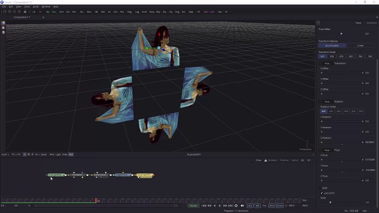The image size is (379, 213).
Task: Select the ImagePlane node in flow
Action: click(x=123, y=175)
